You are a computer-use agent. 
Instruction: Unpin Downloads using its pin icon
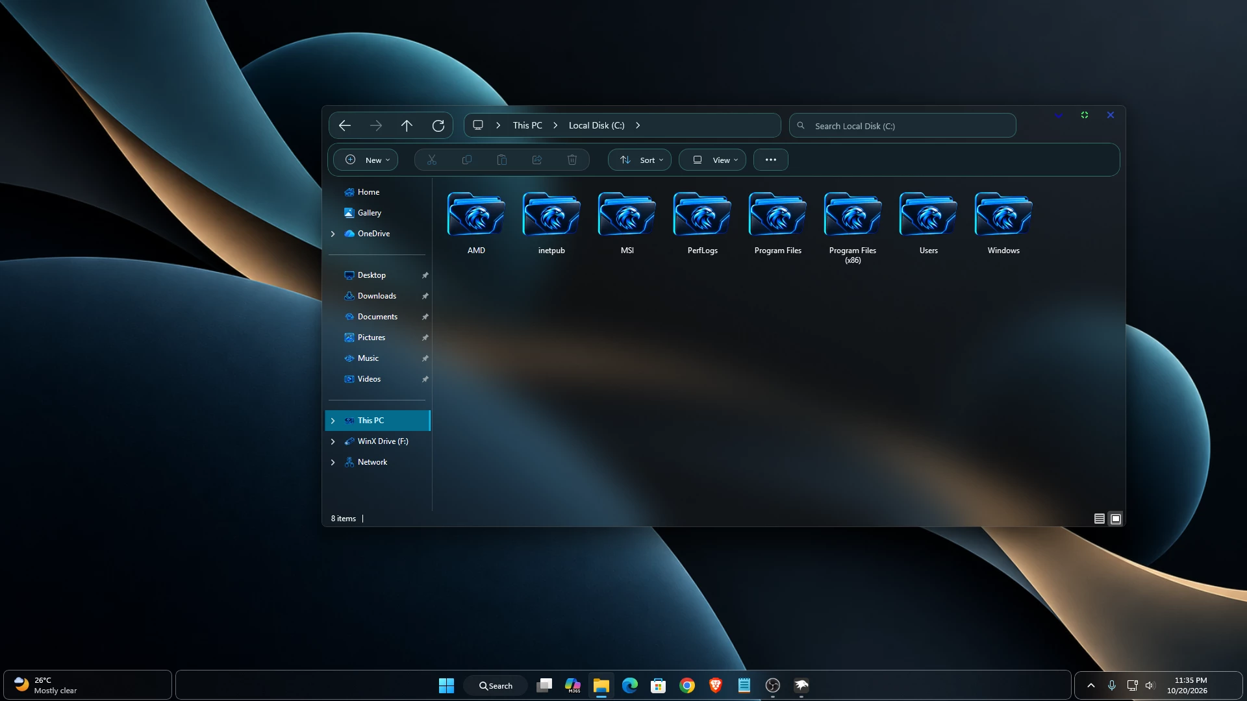tap(425, 297)
